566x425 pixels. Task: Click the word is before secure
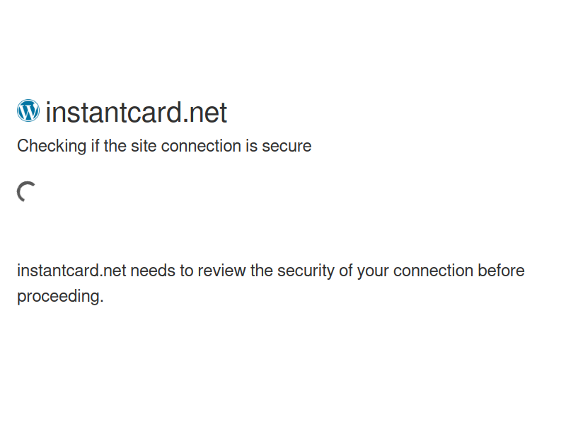click(252, 146)
